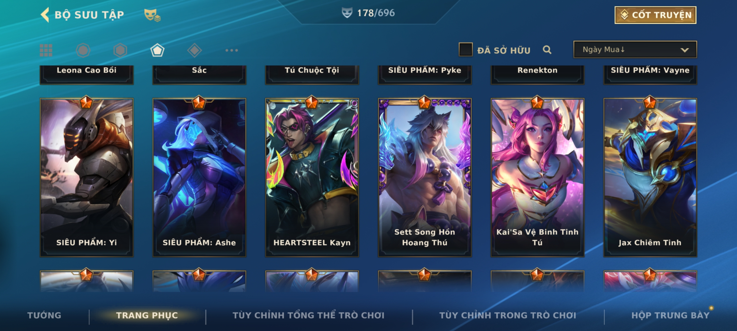Open the Hộp Trưng Bày tab

click(x=670, y=315)
